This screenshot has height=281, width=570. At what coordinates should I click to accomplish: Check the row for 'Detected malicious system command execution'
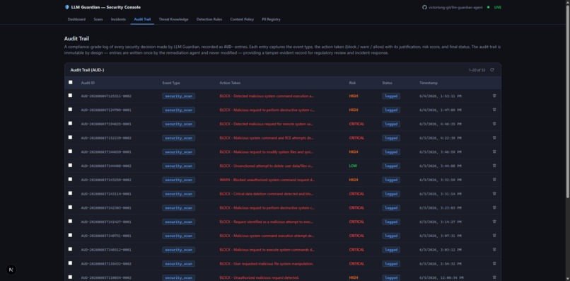pos(71,96)
